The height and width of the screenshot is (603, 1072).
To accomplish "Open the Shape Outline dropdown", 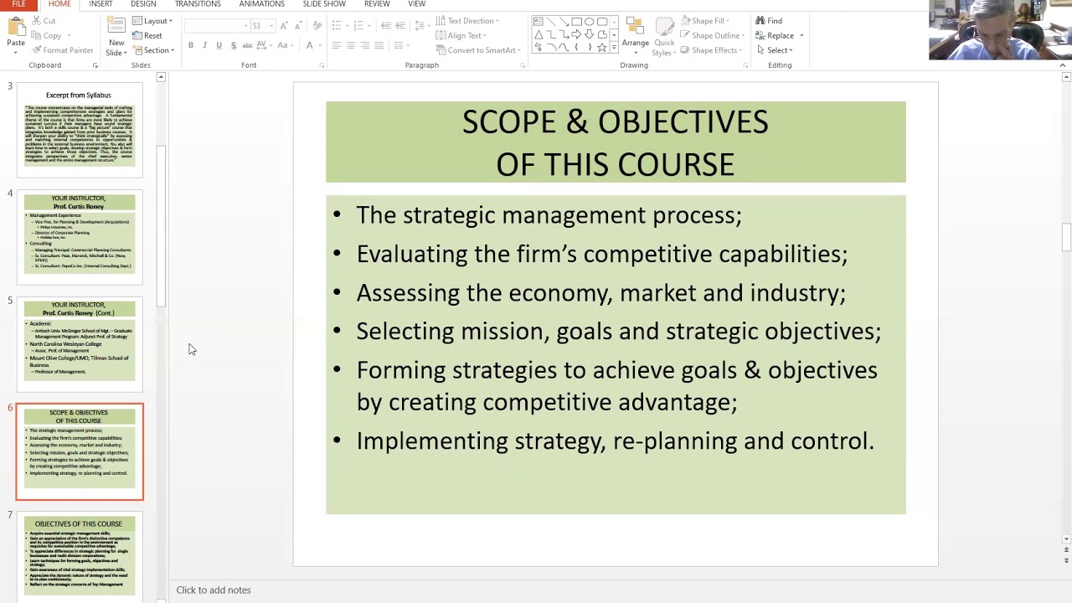I will 713,36.
